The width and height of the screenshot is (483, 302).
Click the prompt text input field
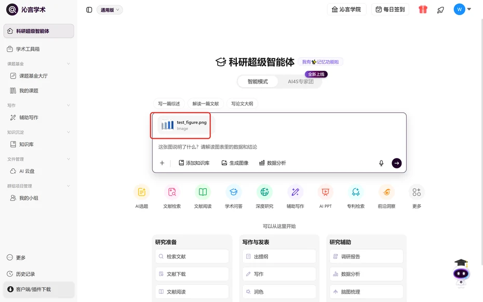click(x=279, y=147)
